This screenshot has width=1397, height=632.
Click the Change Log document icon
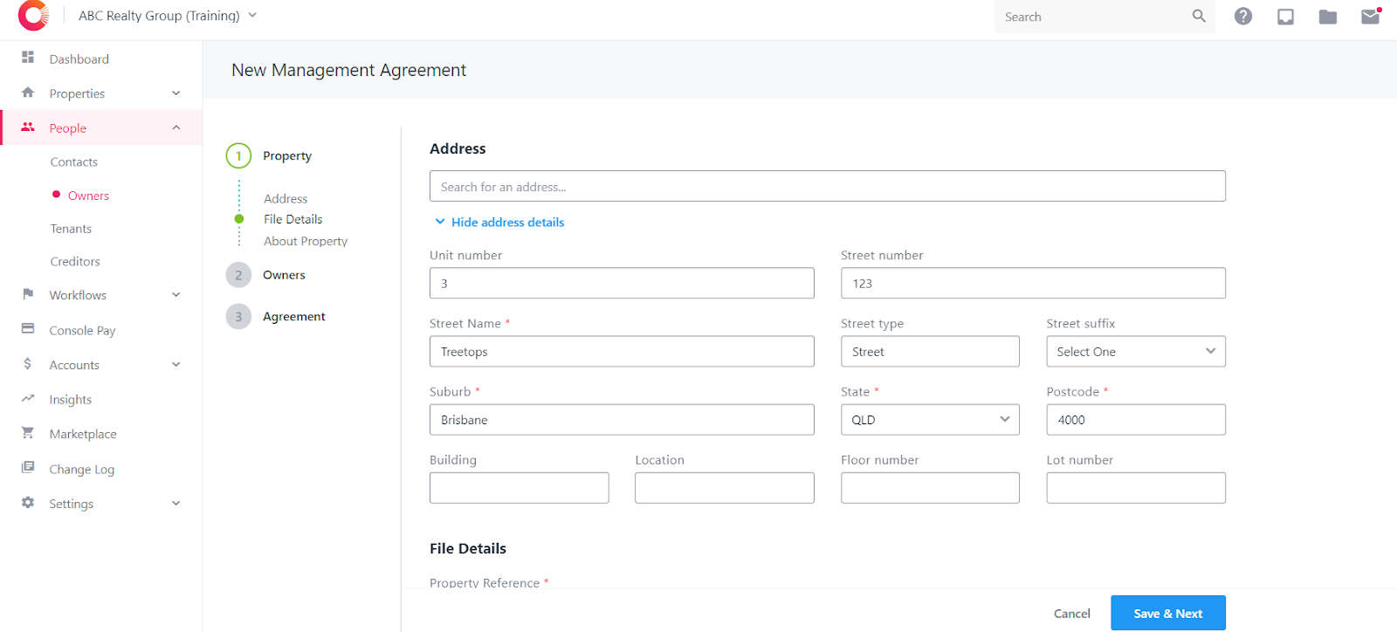pyautogui.click(x=28, y=468)
